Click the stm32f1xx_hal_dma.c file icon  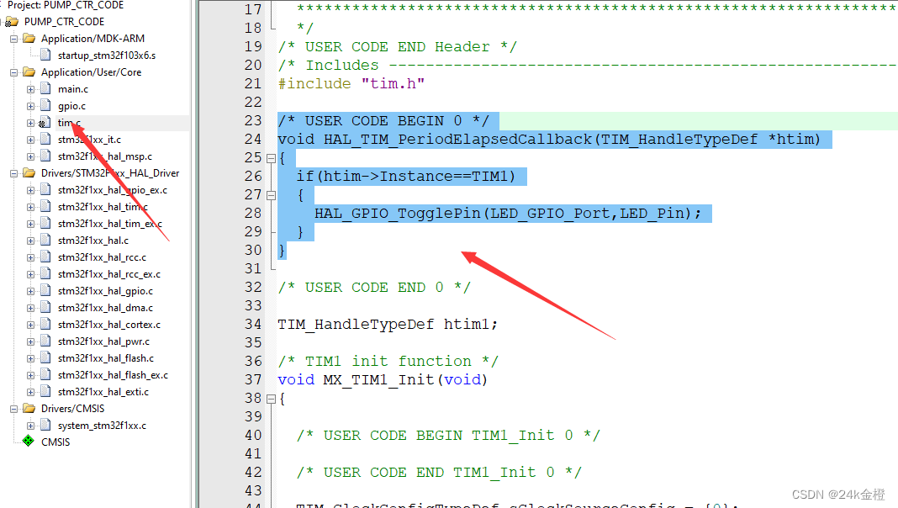click(x=45, y=308)
